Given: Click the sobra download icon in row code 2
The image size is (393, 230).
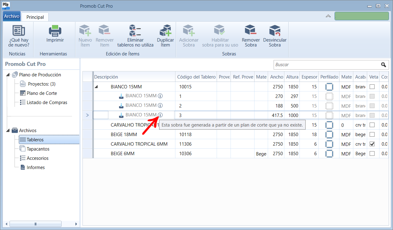Looking at the screenshot, I should [122, 106].
